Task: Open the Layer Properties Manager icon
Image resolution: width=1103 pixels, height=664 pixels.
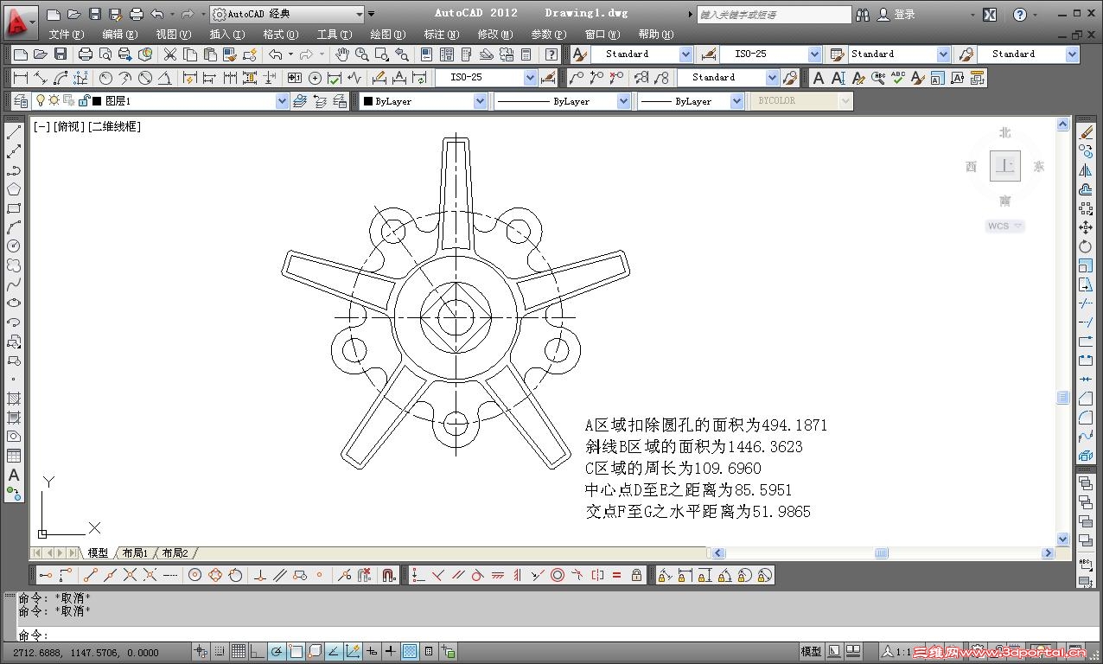Action: tap(21, 101)
